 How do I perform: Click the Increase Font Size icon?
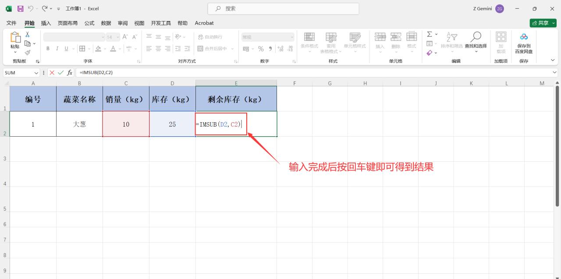coord(125,37)
